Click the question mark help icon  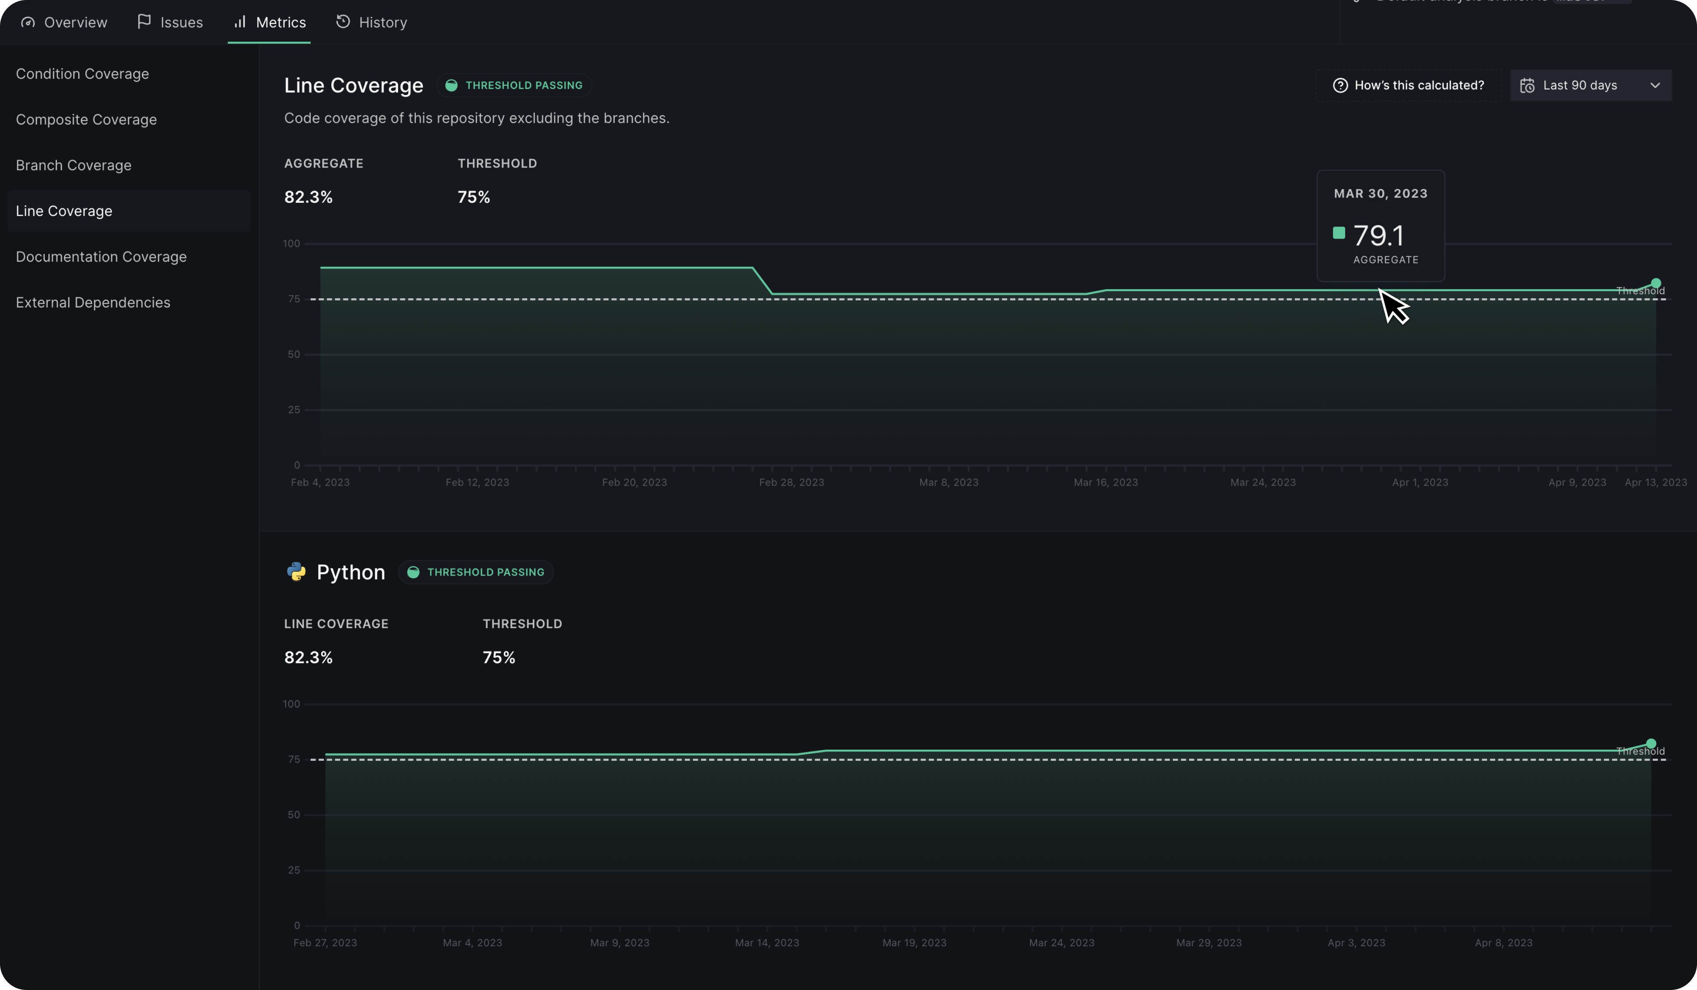tap(1340, 85)
